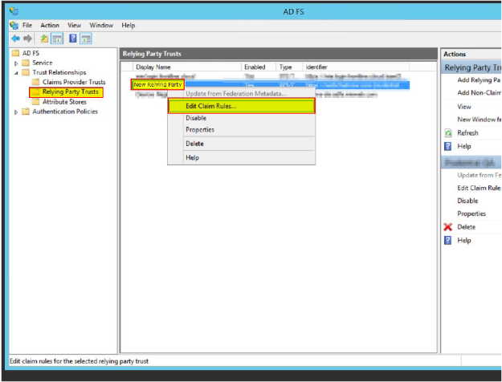Click the Up One Level folder icon
502x382 pixels.
[44, 39]
